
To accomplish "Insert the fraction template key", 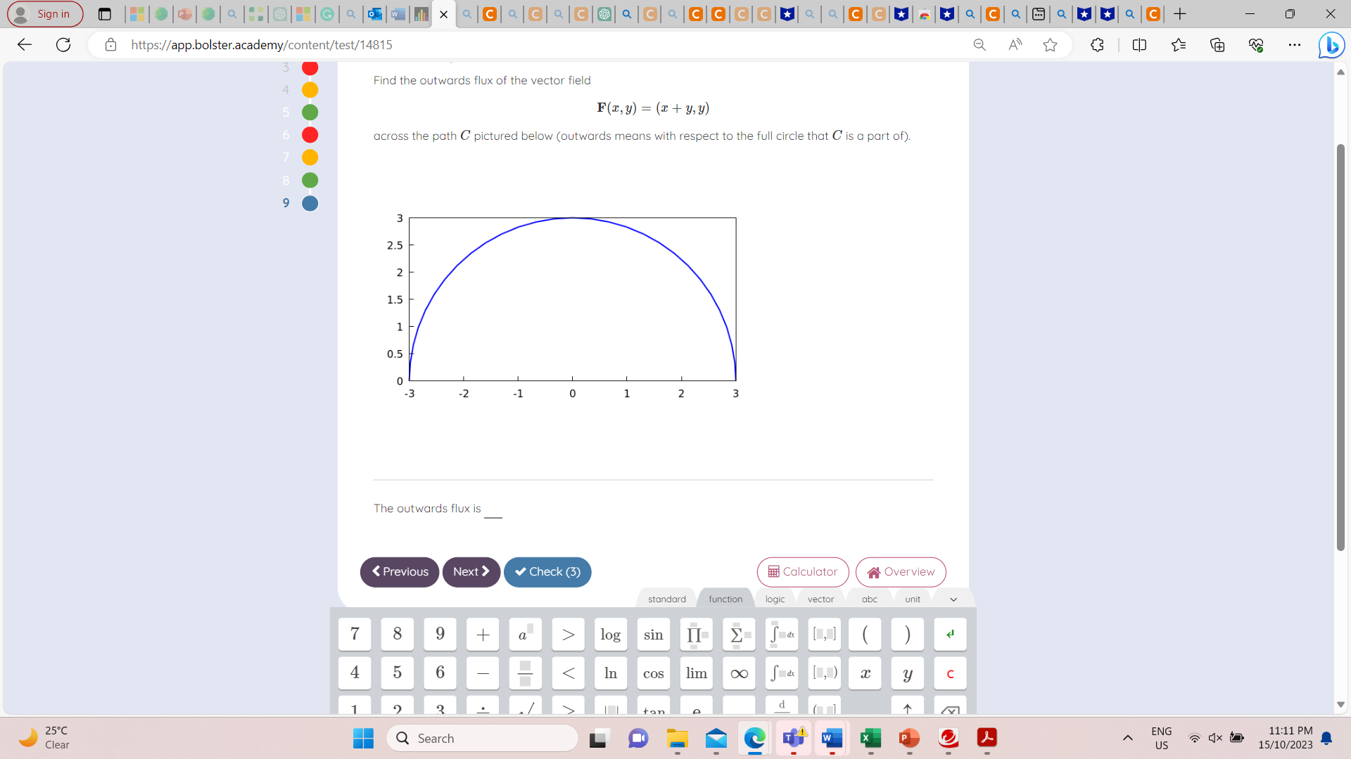I will tap(525, 673).
